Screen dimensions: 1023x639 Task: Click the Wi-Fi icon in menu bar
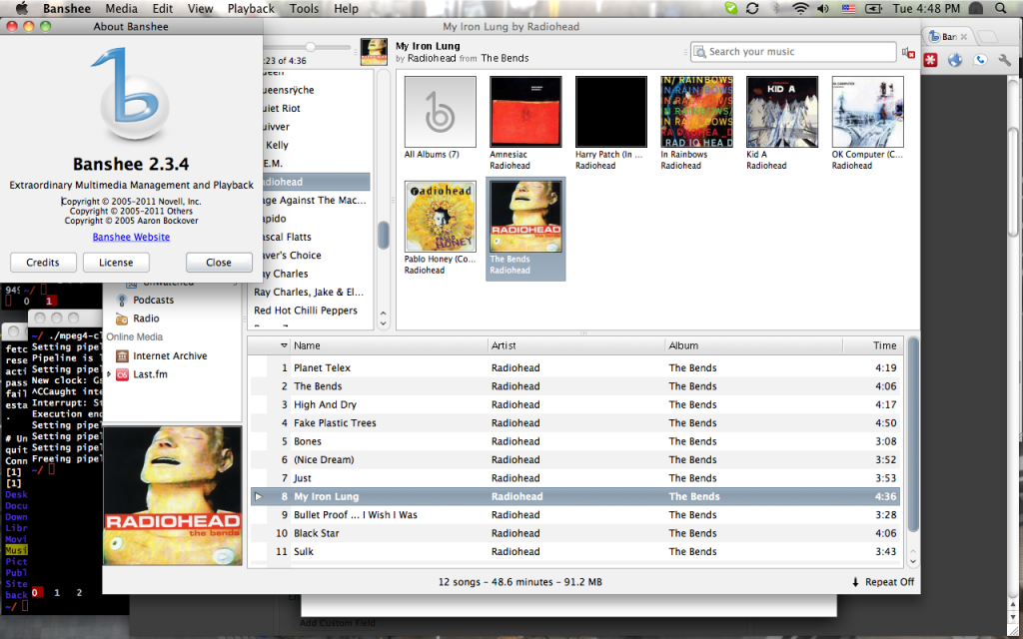click(x=800, y=8)
